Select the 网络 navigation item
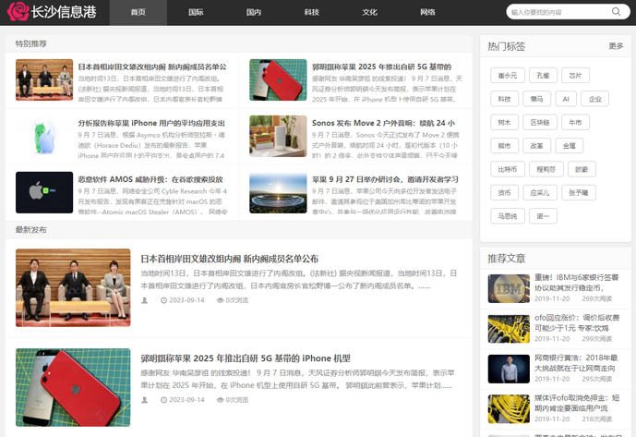Screen dimensions: 636x437 [x=427, y=13]
